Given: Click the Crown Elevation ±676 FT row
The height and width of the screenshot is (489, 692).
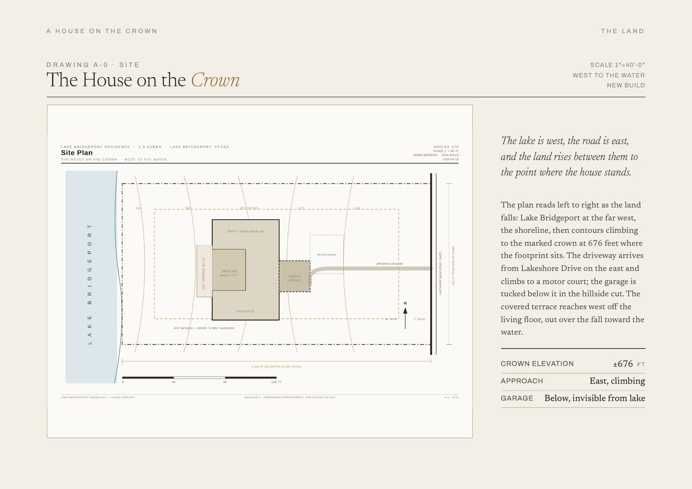Looking at the screenshot, I should pos(573,364).
